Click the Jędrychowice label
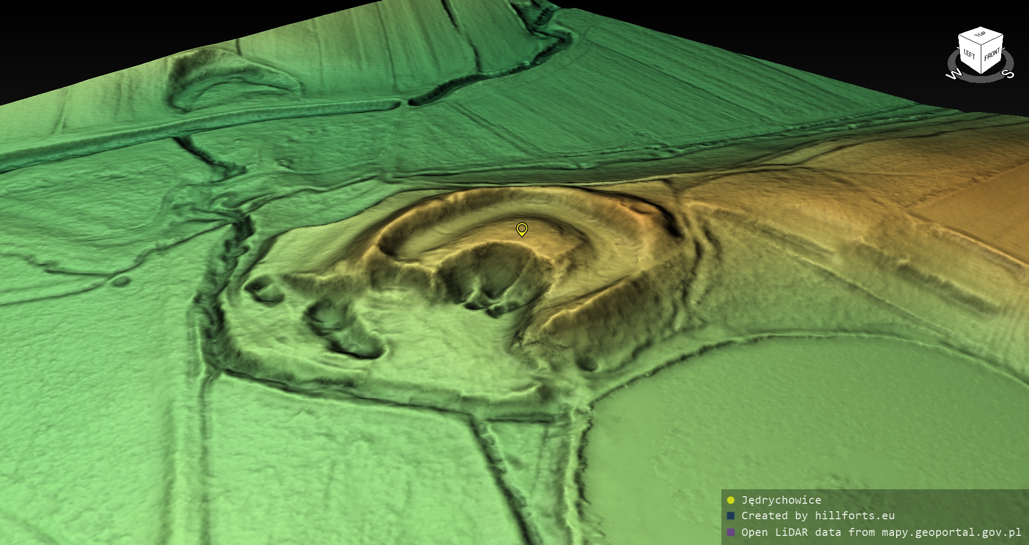Image resolution: width=1029 pixels, height=545 pixels. tap(781, 501)
